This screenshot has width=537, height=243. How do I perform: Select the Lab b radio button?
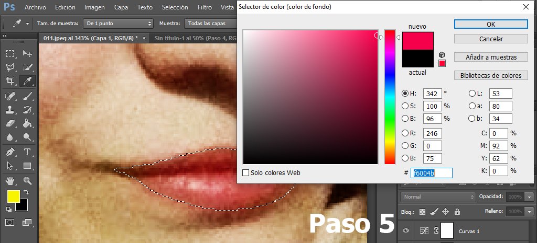coord(472,119)
